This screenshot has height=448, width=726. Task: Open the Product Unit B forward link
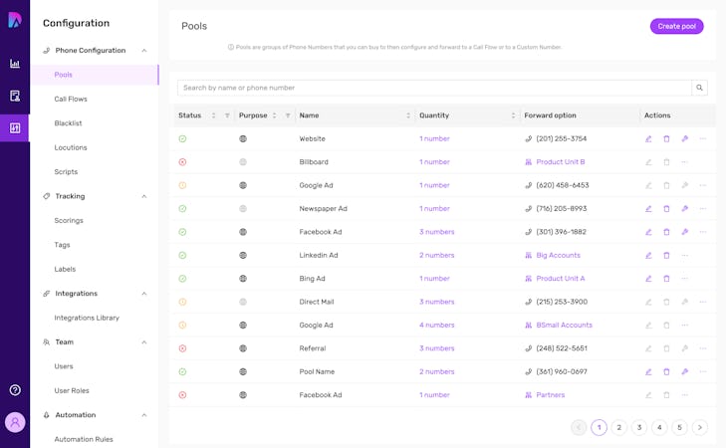(560, 162)
